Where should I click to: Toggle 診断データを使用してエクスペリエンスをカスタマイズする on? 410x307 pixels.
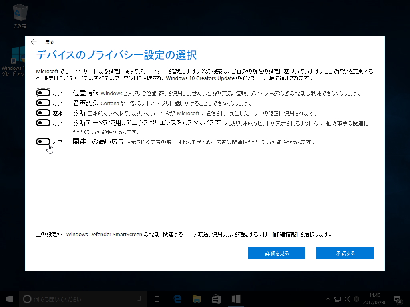click(43, 123)
